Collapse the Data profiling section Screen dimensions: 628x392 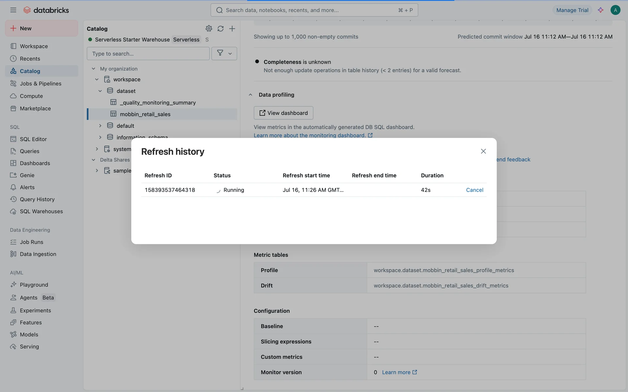tap(250, 95)
